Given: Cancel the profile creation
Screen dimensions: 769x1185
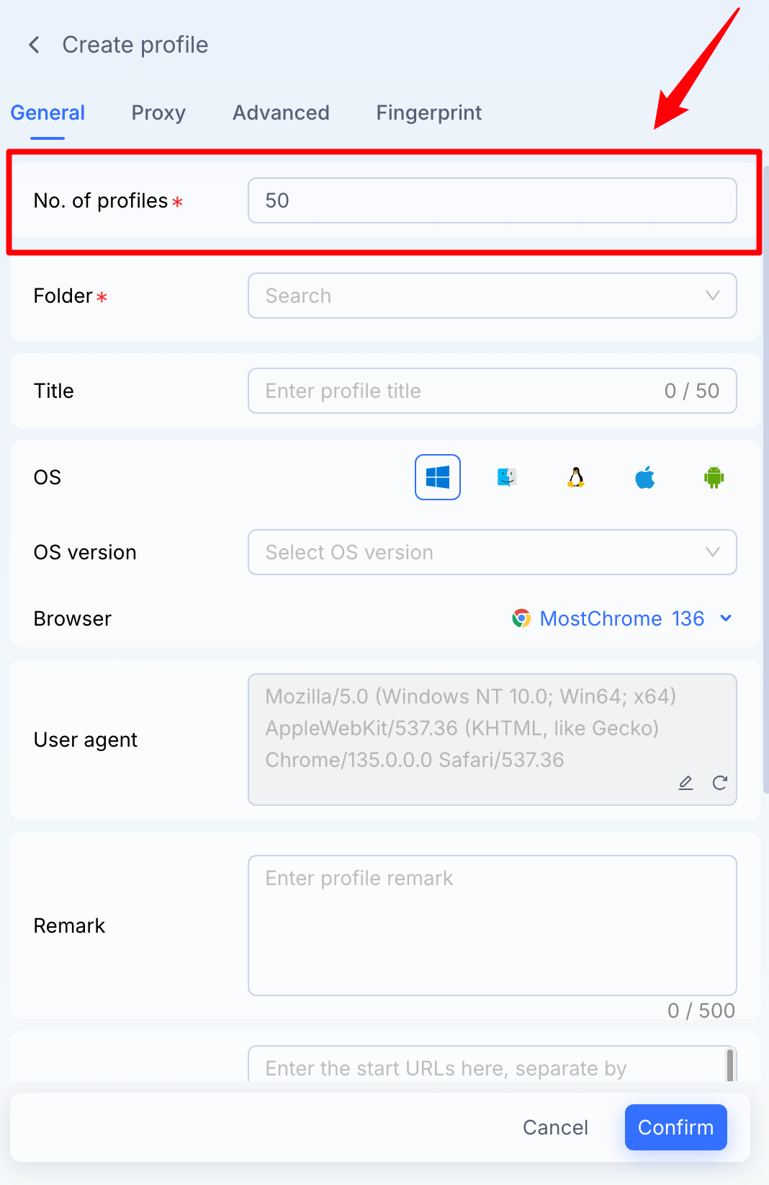Looking at the screenshot, I should [556, 1127].
